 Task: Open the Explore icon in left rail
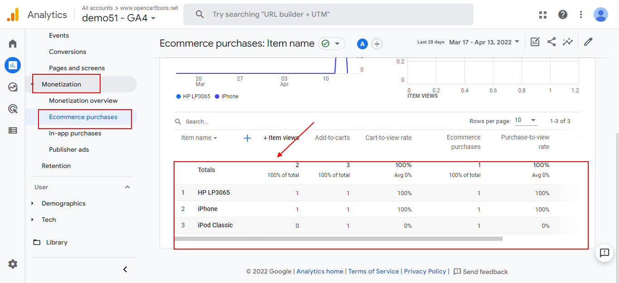tap(13, 87)
